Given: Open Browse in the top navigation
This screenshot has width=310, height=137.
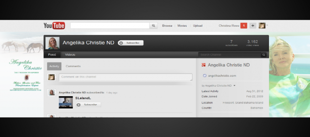Looking at the screenshot, I should (167, 26).
